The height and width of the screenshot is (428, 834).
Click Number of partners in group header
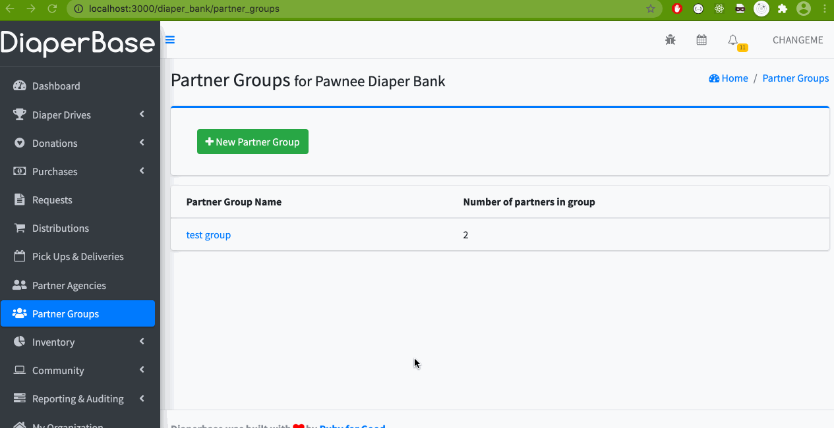pos(529,202)
